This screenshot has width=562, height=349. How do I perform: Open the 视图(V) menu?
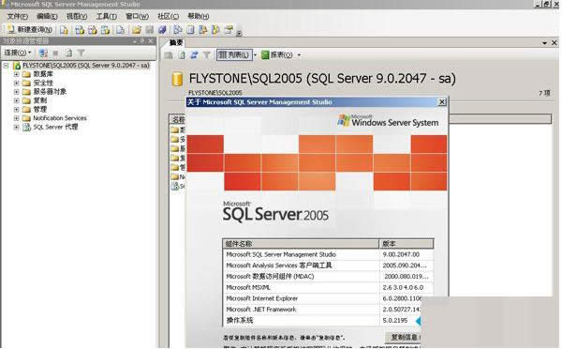pyautogui.click(x=77, y=17)
